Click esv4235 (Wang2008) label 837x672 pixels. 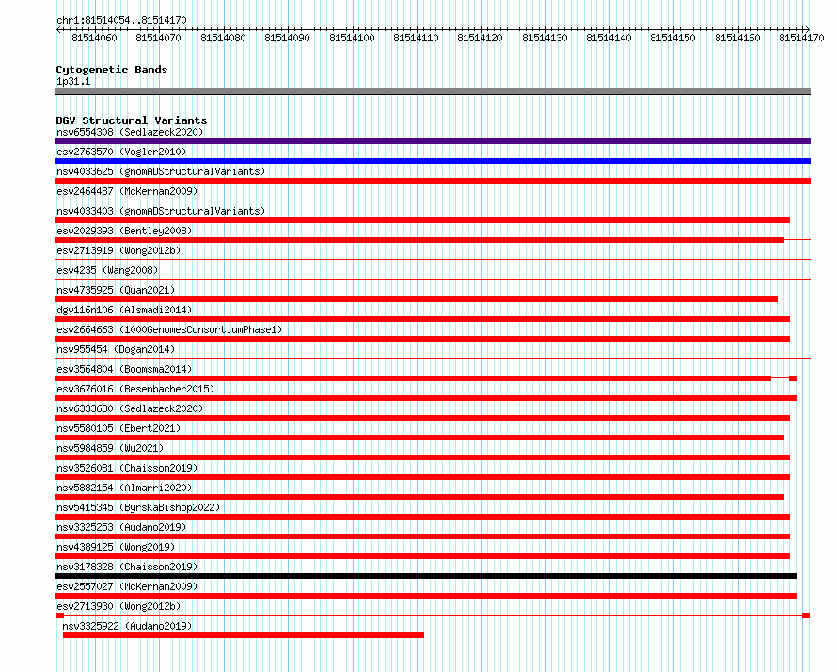pyautogui.click(x=107, y=270)
